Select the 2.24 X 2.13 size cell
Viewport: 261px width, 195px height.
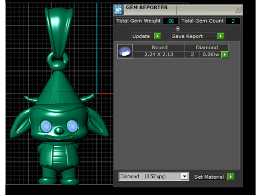point(159,55)
